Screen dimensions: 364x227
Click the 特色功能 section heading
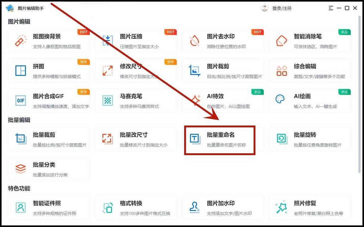click(19, 188)
